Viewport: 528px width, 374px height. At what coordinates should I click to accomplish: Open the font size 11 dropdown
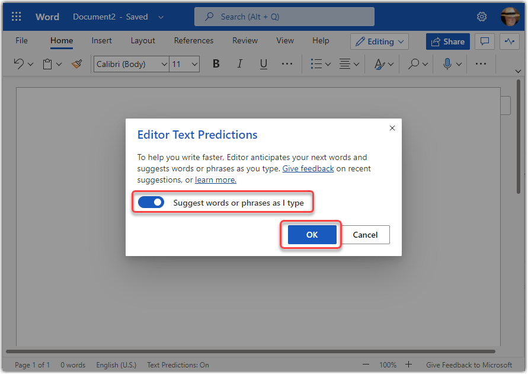click(x=185, y=64)
